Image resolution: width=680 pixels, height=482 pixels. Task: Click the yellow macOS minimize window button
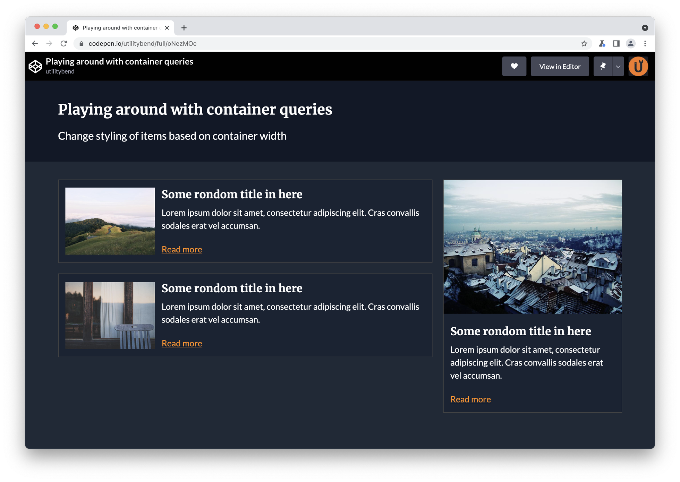click(46, 26)
